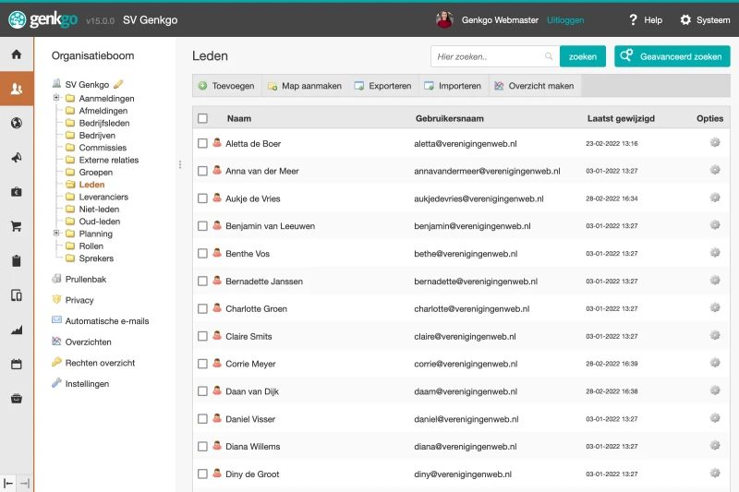Click the globe icon in sidebar
Screen dimensions: 739x492
(x=16, y=124)
